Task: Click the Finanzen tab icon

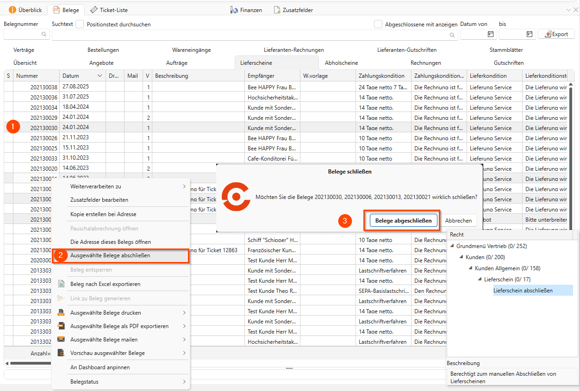Action: coord(234,10)
